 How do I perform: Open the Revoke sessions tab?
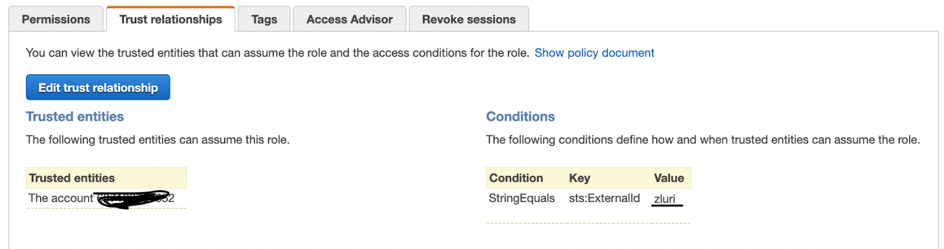468,19
